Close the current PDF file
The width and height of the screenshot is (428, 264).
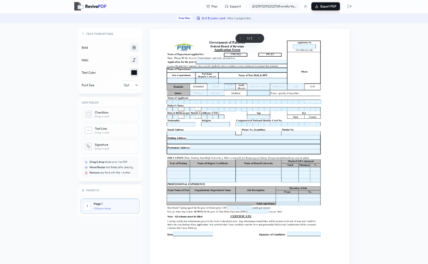click(x=305, y=6)
